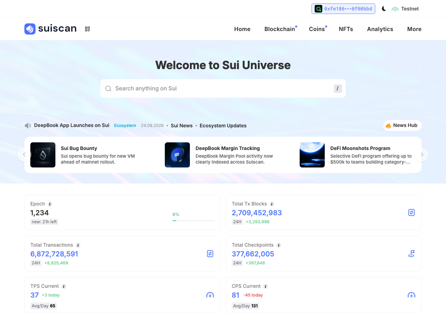
Task: Click the Total Transactions swap icon
Action: (210, 254)
